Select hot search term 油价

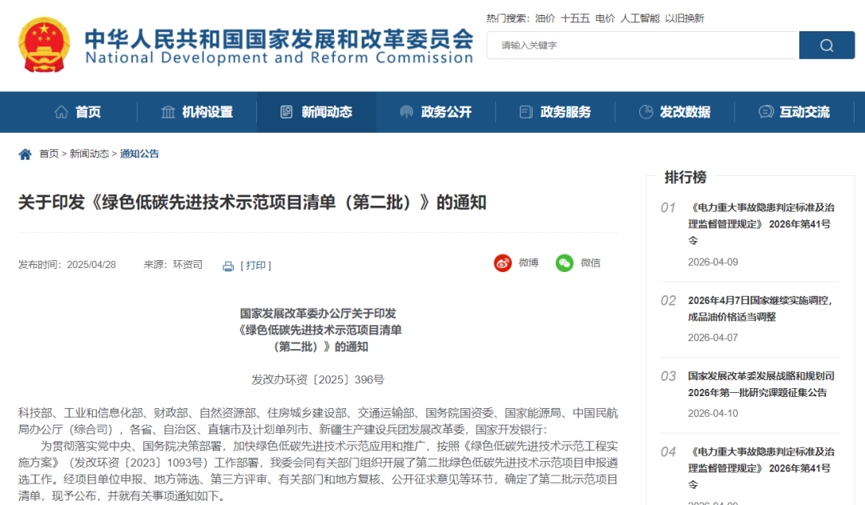pyautogui.click(x=545, y=18)
